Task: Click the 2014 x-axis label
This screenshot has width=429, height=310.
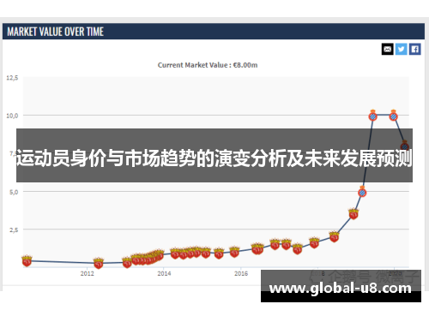Action: 164,273
